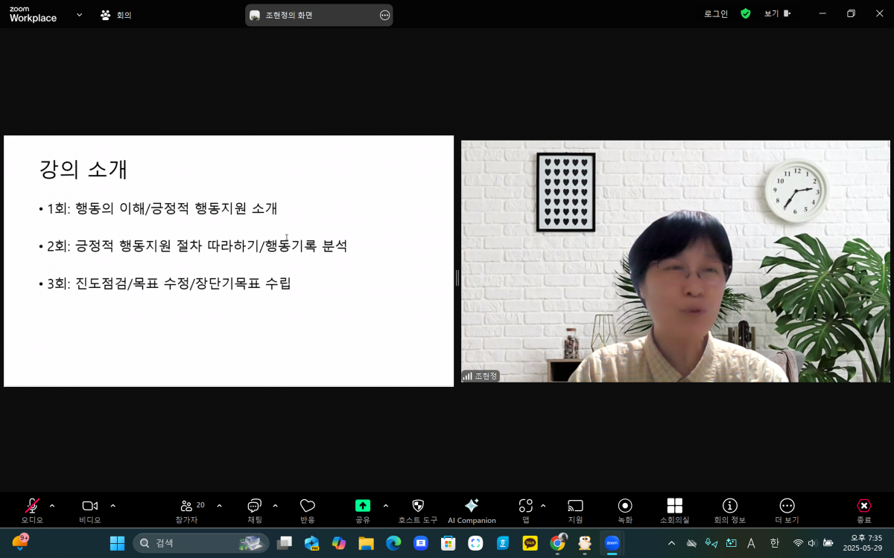The width and height of the screenshot is (894, 558).
Task: Click the 로그인 sign-in button
Action: point(715,13)
